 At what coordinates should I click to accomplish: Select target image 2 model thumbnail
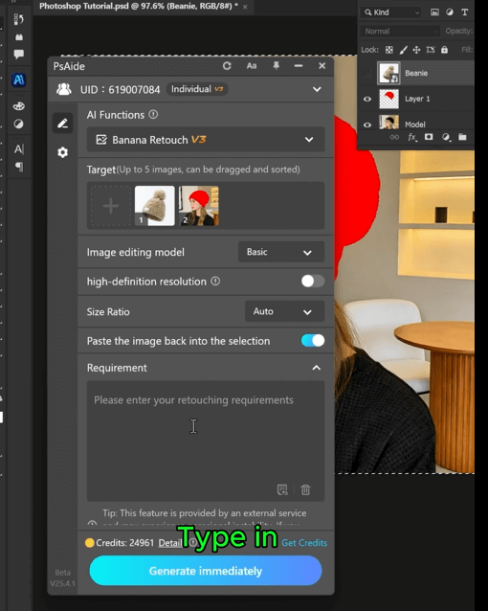[199, 206]
